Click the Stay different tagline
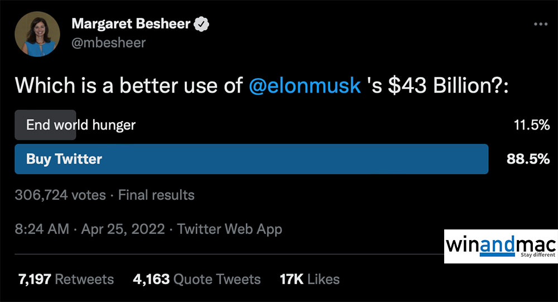The height and width of the screenshot is (302, 558). [538, 255]
